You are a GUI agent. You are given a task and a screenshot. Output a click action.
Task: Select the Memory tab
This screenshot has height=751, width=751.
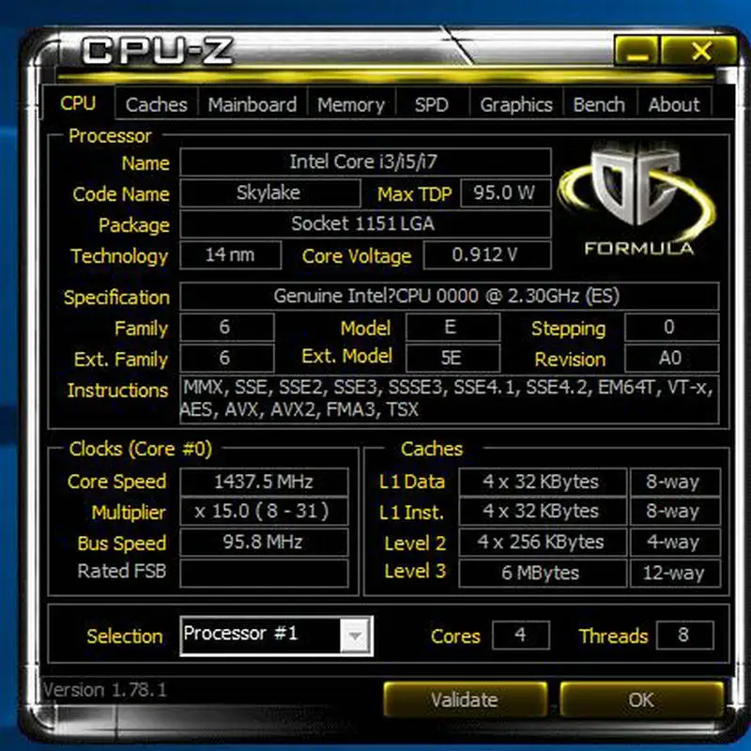pyautogui.click(x=351, y=104)
